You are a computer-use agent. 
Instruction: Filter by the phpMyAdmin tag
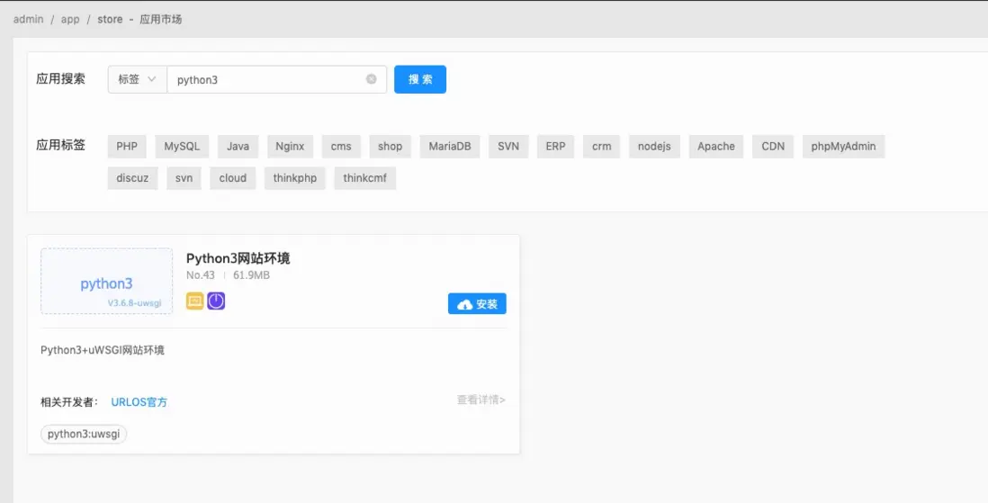tap(844, 147)
